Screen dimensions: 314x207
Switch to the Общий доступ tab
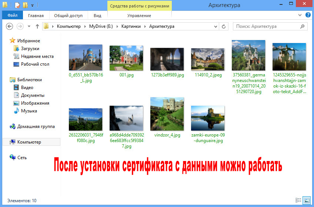[x=68, y=16]
